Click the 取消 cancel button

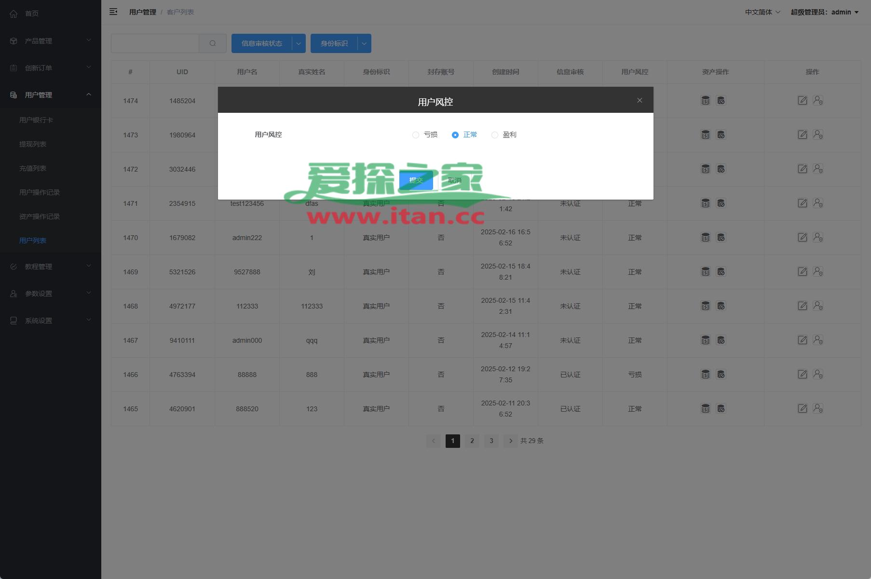point(454,180)
